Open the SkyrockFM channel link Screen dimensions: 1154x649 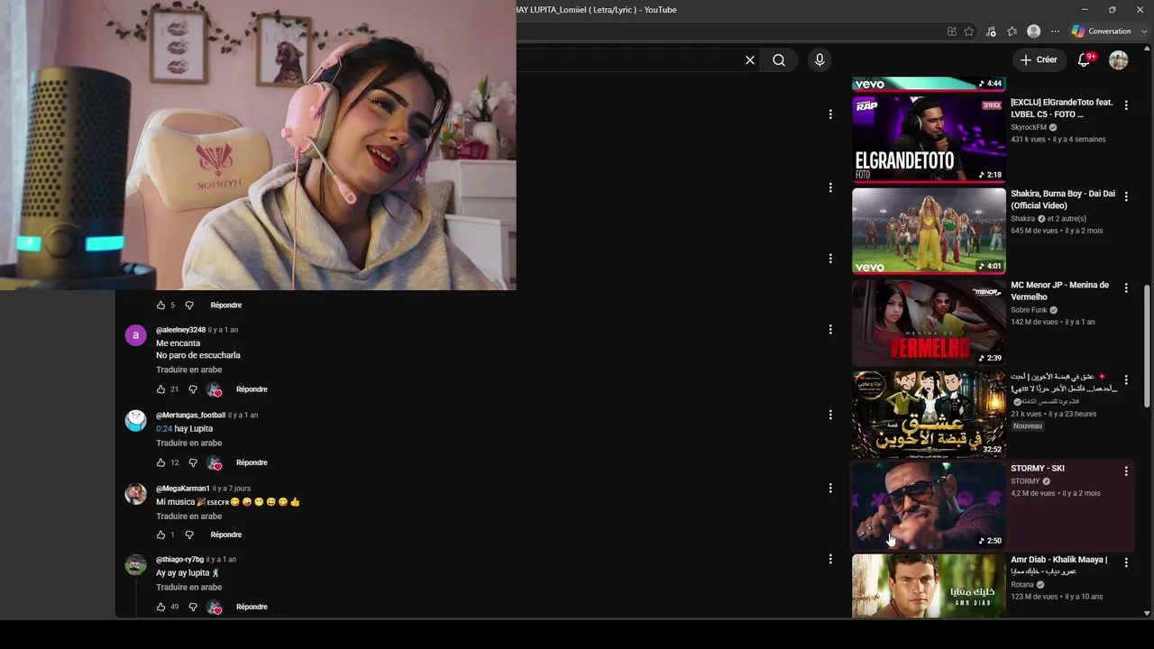pos(1029,127)
